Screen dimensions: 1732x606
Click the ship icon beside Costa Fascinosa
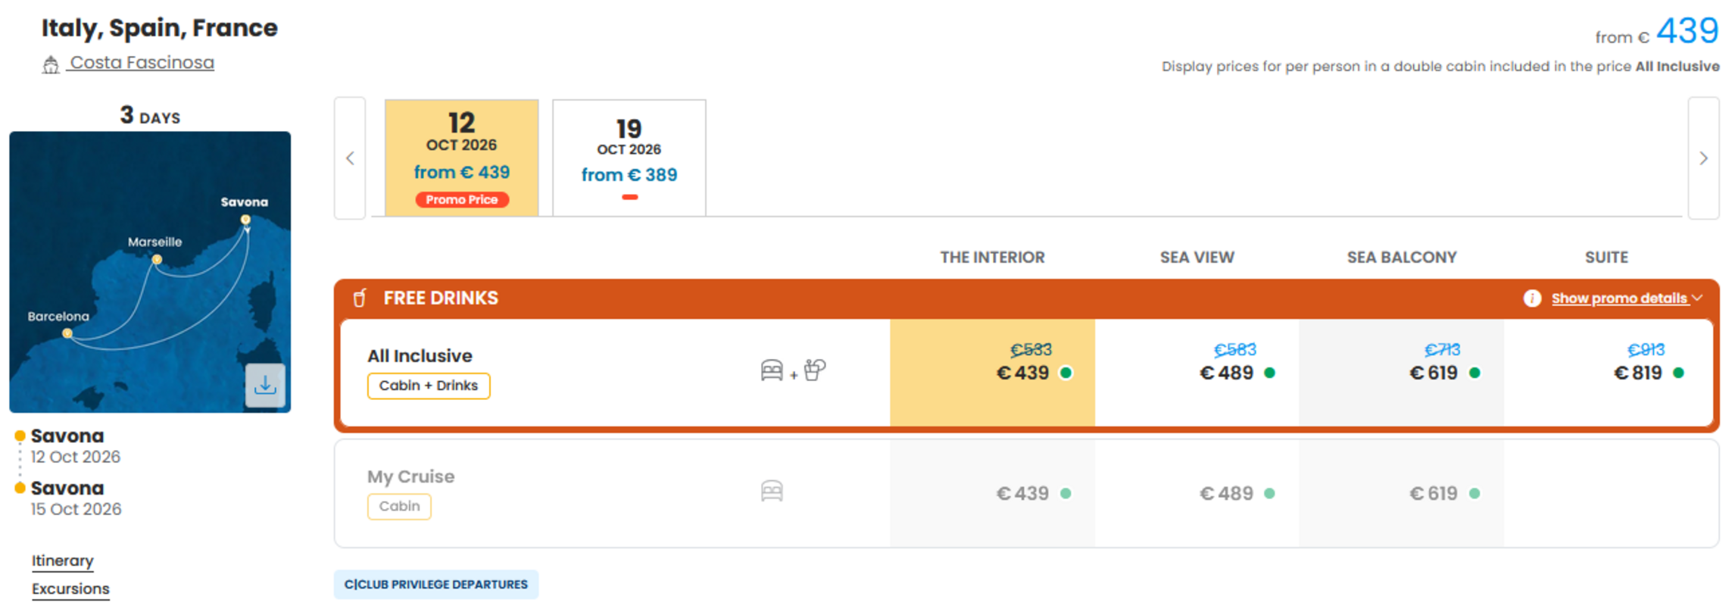51,65
